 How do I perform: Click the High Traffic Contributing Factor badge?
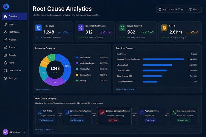click(46, 121)
